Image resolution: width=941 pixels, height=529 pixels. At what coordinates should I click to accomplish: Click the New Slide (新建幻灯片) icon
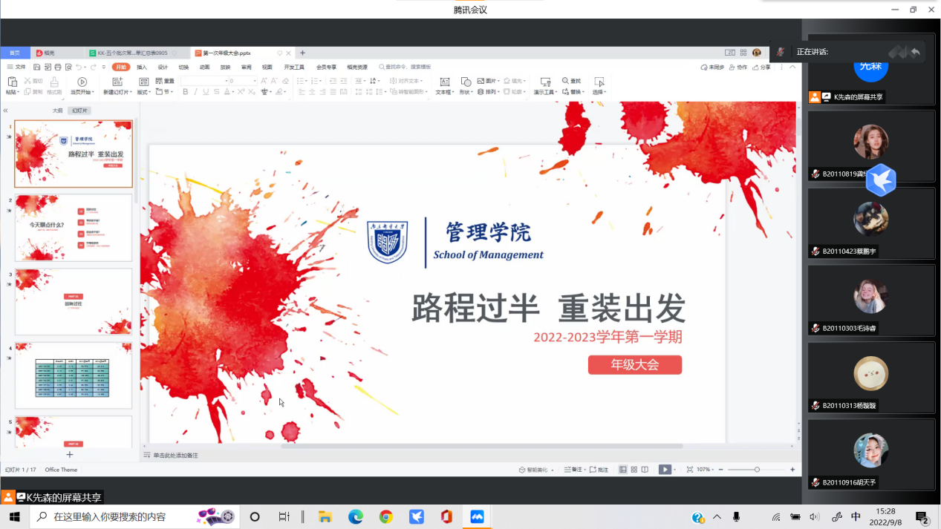coord(117,82)
